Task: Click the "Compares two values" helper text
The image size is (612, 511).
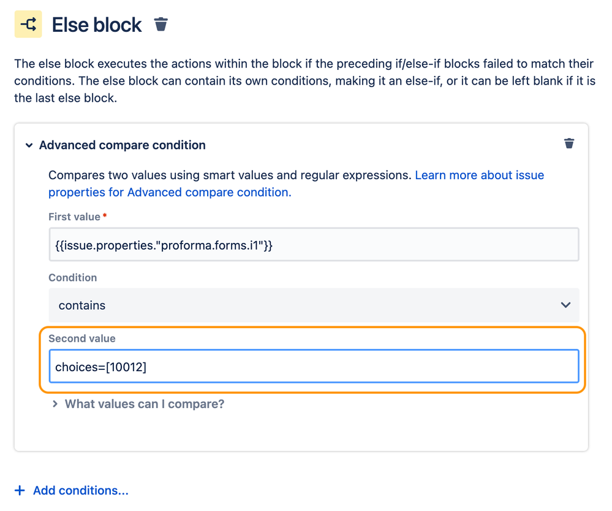Action: point(230,175)
